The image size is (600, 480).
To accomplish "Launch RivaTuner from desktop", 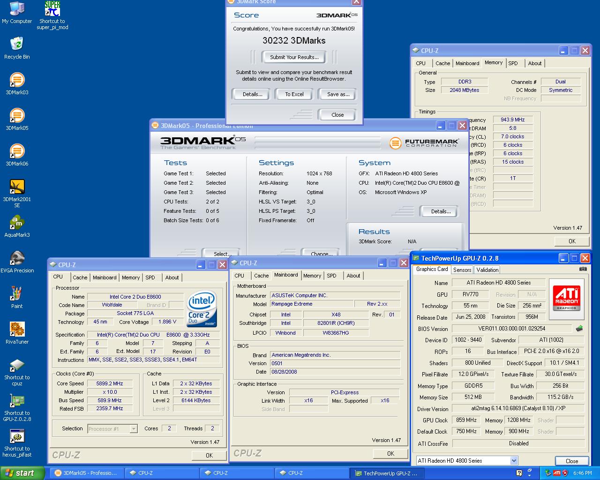I will point(17,333).
